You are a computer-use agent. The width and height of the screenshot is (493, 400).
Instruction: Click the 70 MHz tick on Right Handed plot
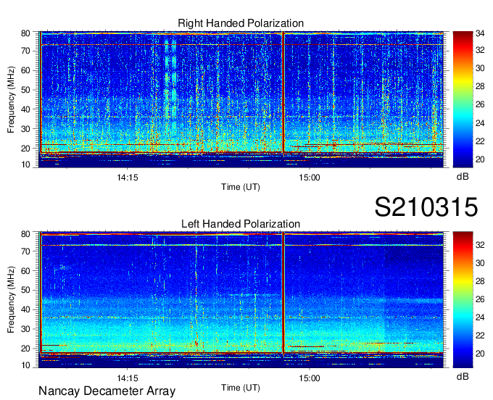(25, 51)
